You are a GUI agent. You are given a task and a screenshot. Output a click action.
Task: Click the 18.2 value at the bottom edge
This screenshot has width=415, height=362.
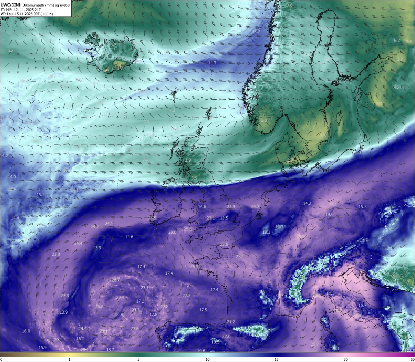[x=110, y=350]
